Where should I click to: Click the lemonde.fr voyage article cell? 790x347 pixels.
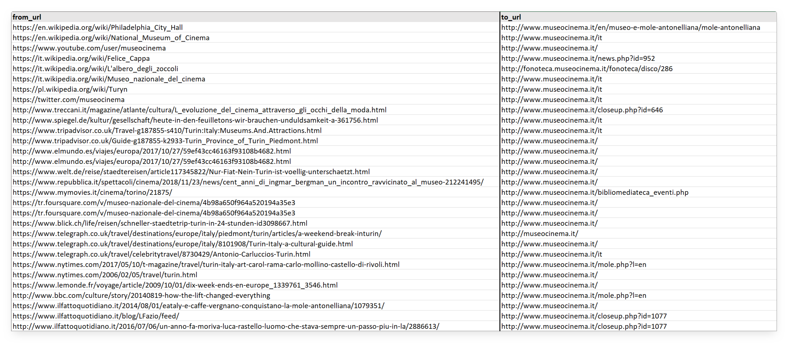point(175,285)
